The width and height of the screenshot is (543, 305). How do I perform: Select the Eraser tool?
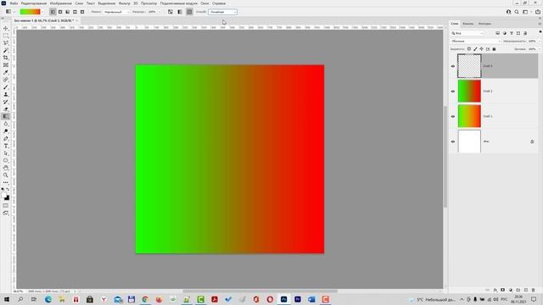[6, 109]
